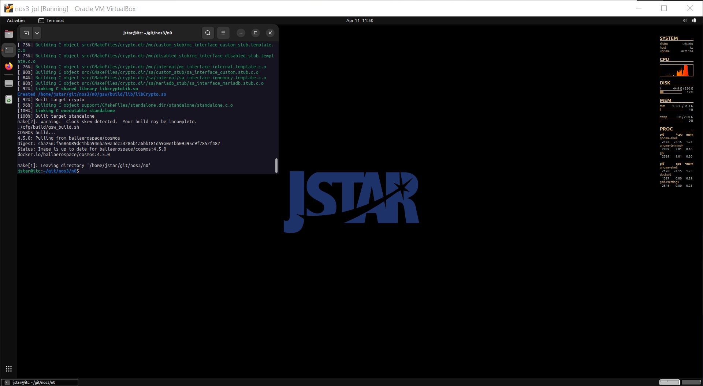703x386 pixels.
Task: Click the 'make[1]: Leaving directory' line
Action: (x=84, y=166)
